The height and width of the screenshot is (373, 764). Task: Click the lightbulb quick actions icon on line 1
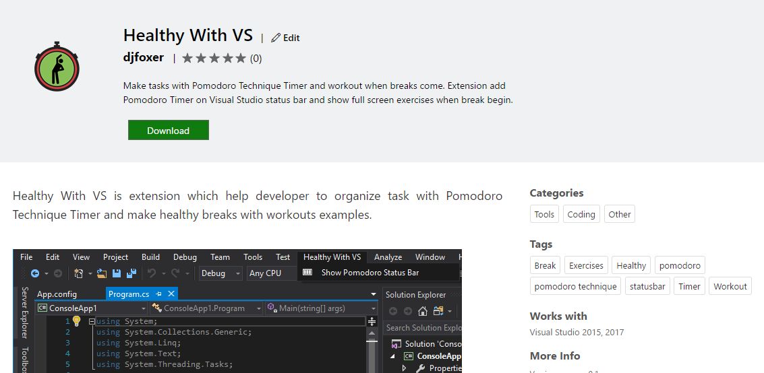pyautogui.click(x=76, y=321)
